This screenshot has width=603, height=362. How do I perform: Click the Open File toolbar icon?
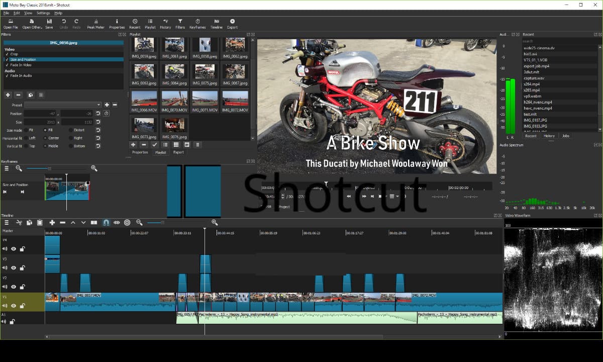click(11, 24)
